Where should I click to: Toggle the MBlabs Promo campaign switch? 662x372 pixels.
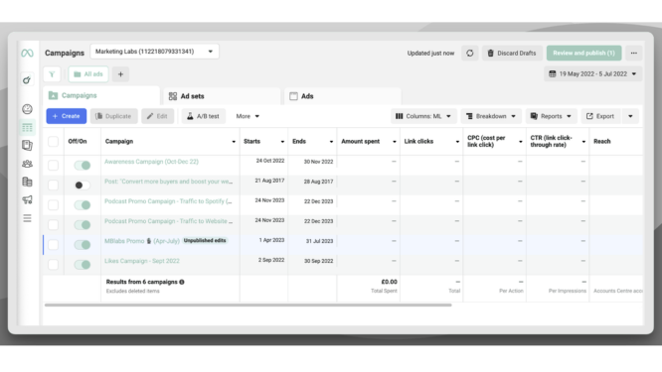coord(83,245)
